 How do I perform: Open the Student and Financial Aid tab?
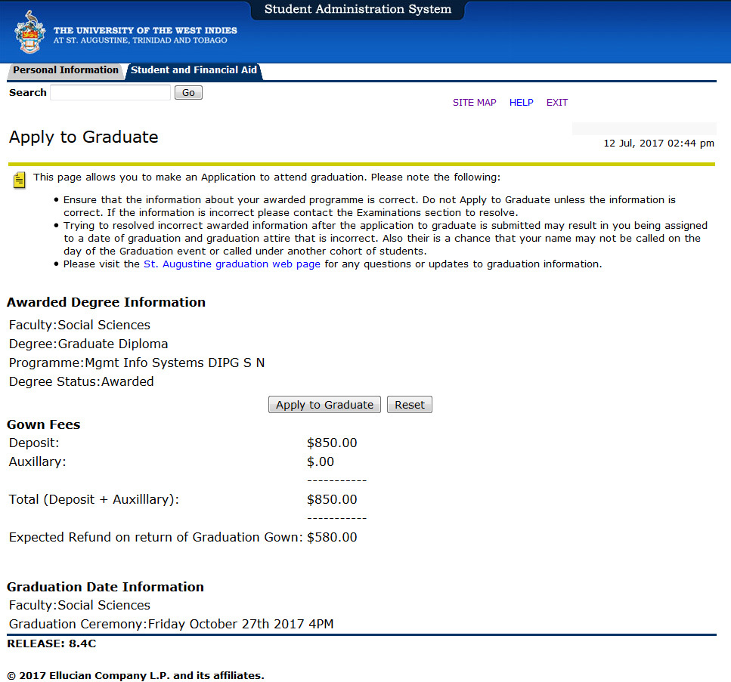[193, 70]
